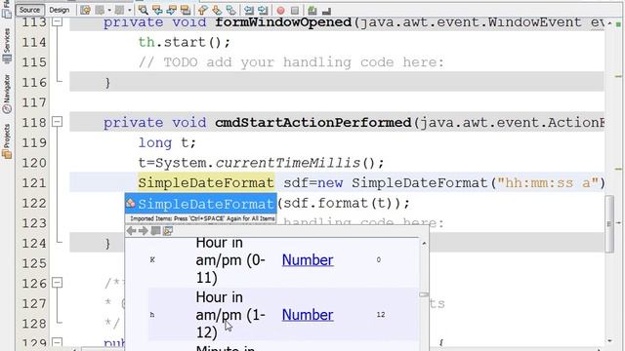Click the pattern letter 'K' cell
The width and height of the screenshot is (625, 351).
pos(152,260)
